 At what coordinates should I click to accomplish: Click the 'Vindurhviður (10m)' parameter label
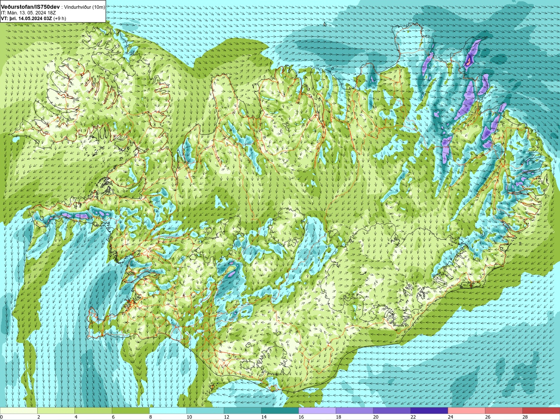[84, 7]
